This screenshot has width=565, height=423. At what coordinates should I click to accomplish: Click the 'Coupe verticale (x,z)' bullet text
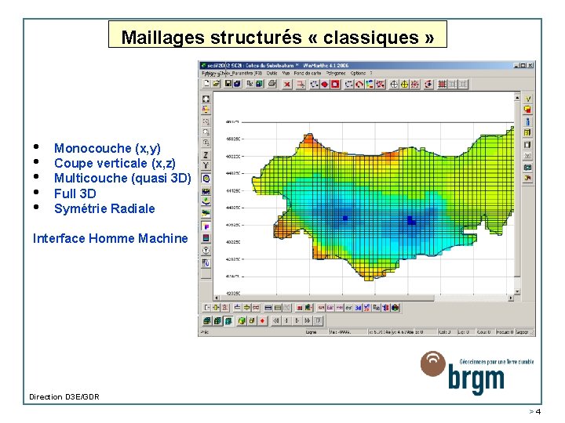point(115,163)
